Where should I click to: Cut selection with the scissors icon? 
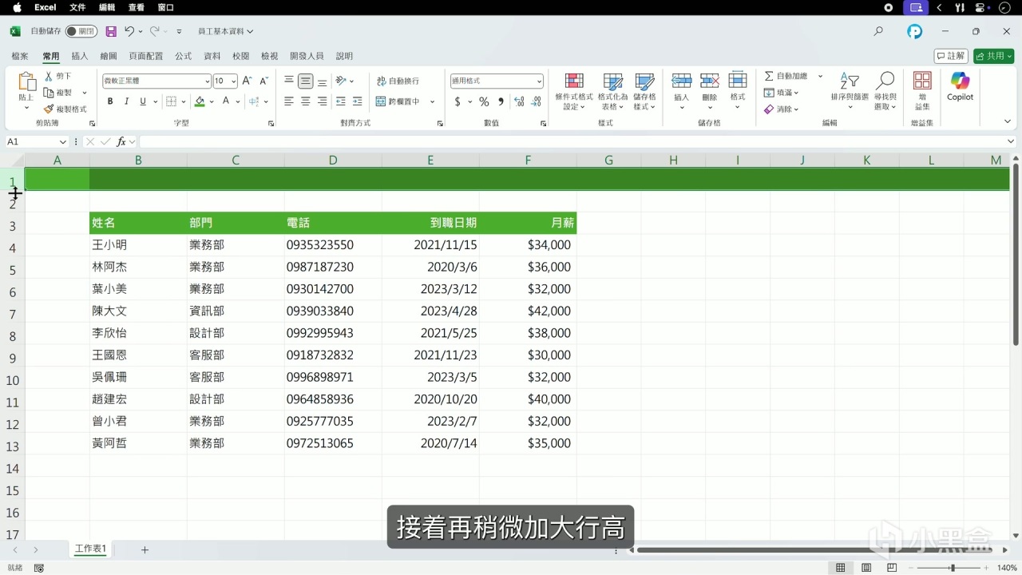point(49,76)
